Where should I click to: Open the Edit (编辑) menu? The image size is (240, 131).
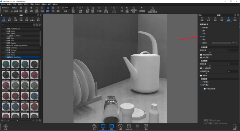[x=9, y=4]
